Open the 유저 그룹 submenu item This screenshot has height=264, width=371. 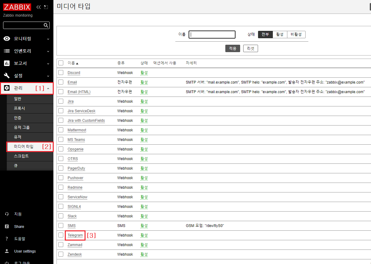(30, 127)
